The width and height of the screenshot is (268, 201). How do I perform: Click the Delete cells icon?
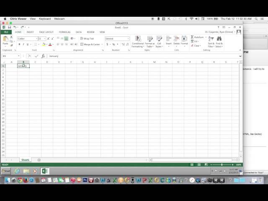click(176, 39)
